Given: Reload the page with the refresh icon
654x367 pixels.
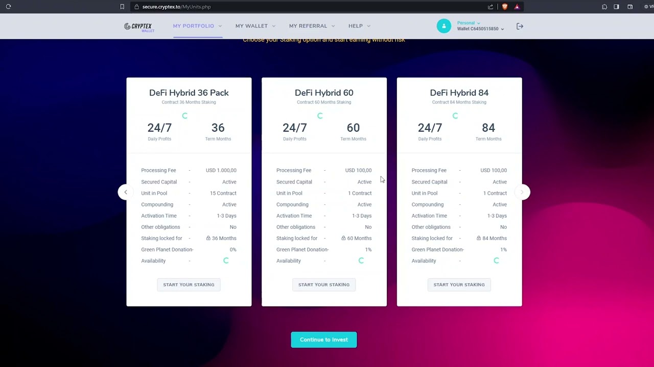Looking at the screenshot, I should click(x=8, y=7).
